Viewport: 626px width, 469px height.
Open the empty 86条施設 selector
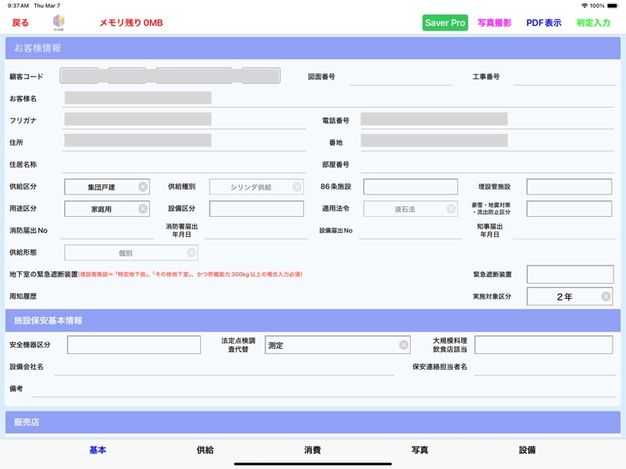[x=411, y=187]
